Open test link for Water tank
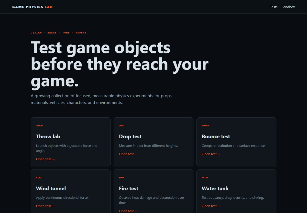This screenshot has height=213, width=307. tap(211, 206)
